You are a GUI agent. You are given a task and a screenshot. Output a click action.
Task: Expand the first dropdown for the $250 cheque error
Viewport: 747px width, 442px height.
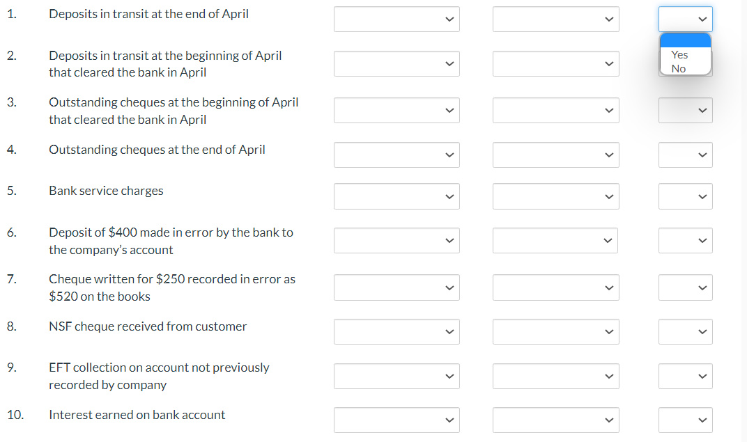click(396, 287)
